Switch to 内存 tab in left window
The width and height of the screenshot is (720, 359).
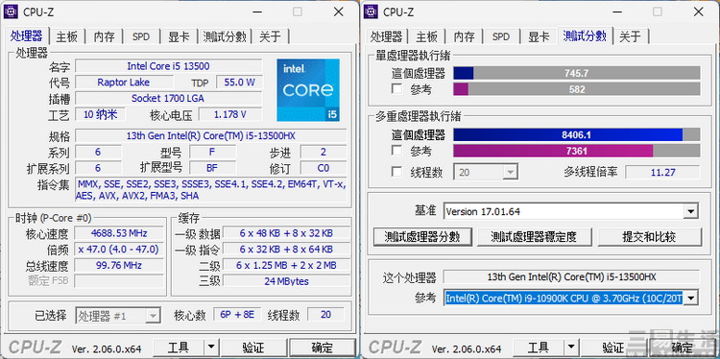pyautogui.click(x=105, y=36)
